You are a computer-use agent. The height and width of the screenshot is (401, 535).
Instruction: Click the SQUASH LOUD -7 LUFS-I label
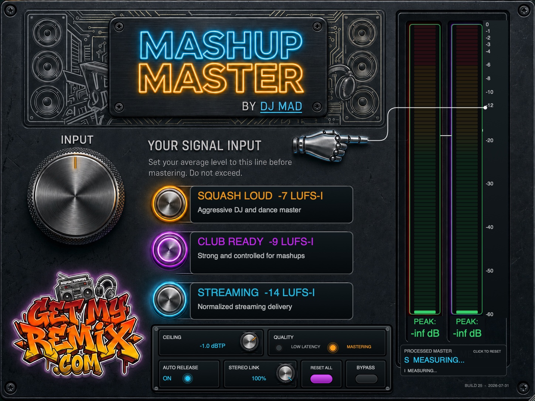pos(260,196)
